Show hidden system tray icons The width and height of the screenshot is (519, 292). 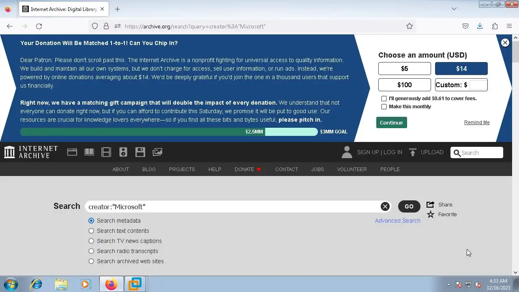tap(448, 284)
